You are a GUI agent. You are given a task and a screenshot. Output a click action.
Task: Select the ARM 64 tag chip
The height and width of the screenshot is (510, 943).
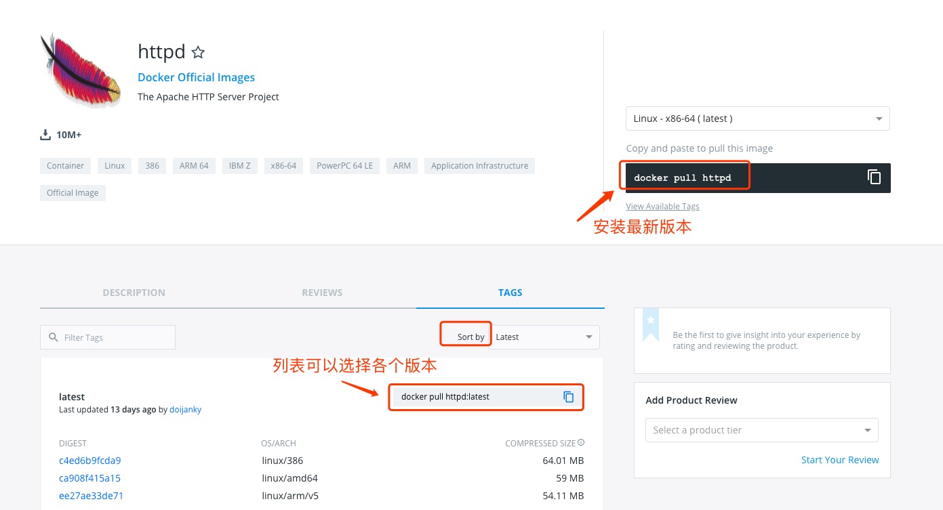194,165
